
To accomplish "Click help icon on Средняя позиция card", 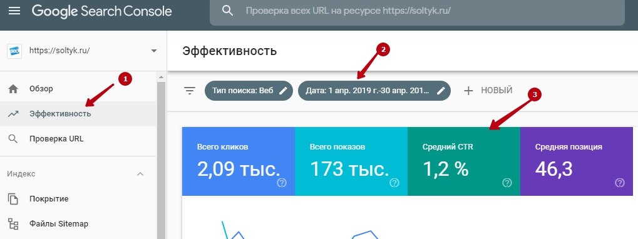I will (x=620, y=183).
